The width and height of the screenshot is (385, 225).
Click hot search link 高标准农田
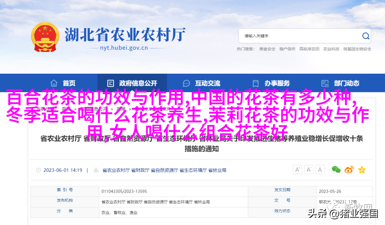point(309,49)
